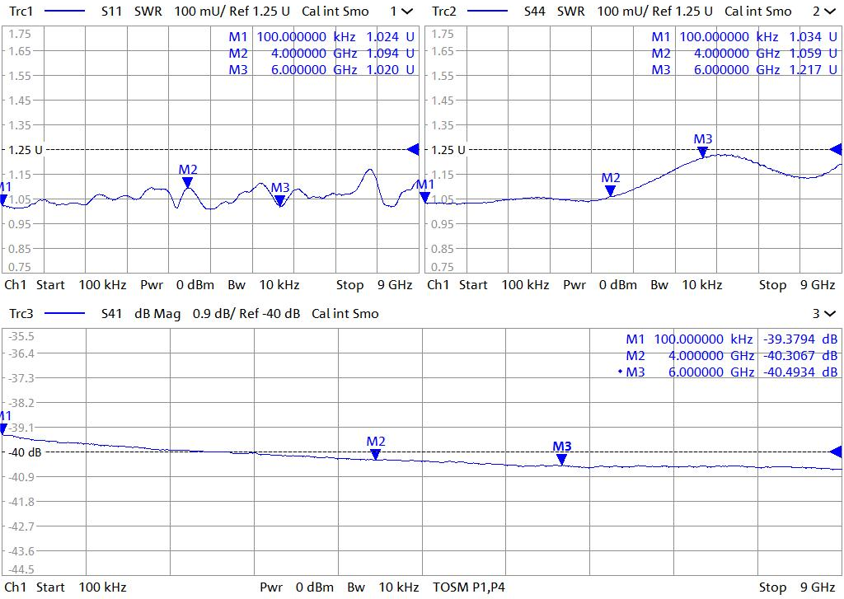Click the M2 marker on the S44 trace
The image size is (844, 599).
click(610, 190)
